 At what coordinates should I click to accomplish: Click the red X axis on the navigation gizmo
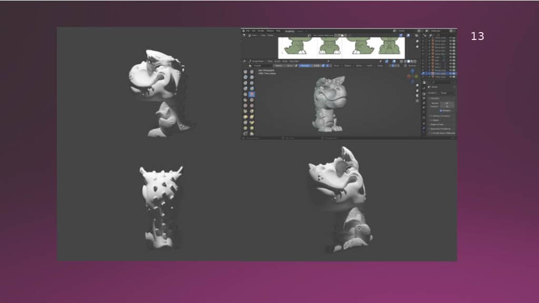click(x=409, y=76)
